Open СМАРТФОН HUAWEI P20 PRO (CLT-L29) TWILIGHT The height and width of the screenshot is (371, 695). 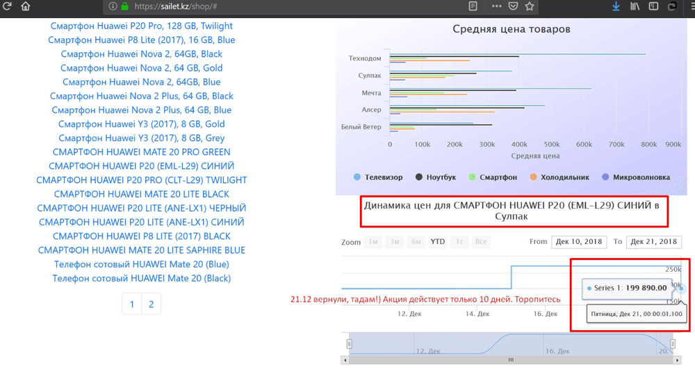click(141, 180)
